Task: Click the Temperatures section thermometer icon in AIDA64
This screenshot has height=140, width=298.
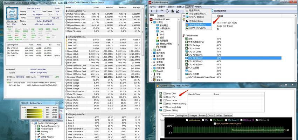Action: click(183, 35)
